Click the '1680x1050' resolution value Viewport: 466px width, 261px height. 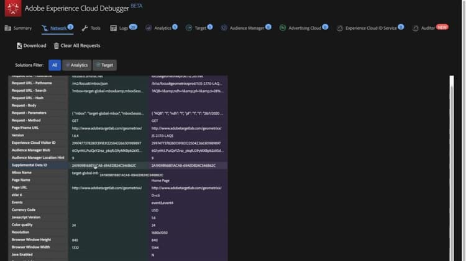tap(160, 232)
